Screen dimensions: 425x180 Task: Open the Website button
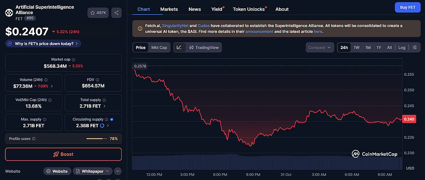tap(57, 171)
